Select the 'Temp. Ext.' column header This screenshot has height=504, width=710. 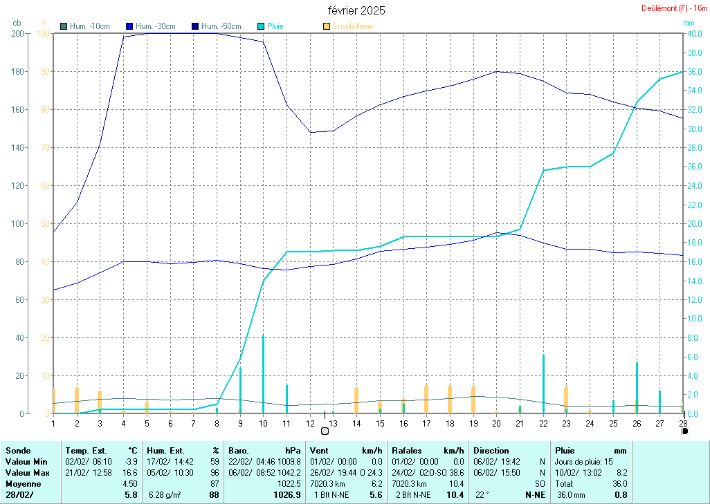point(86,450)
